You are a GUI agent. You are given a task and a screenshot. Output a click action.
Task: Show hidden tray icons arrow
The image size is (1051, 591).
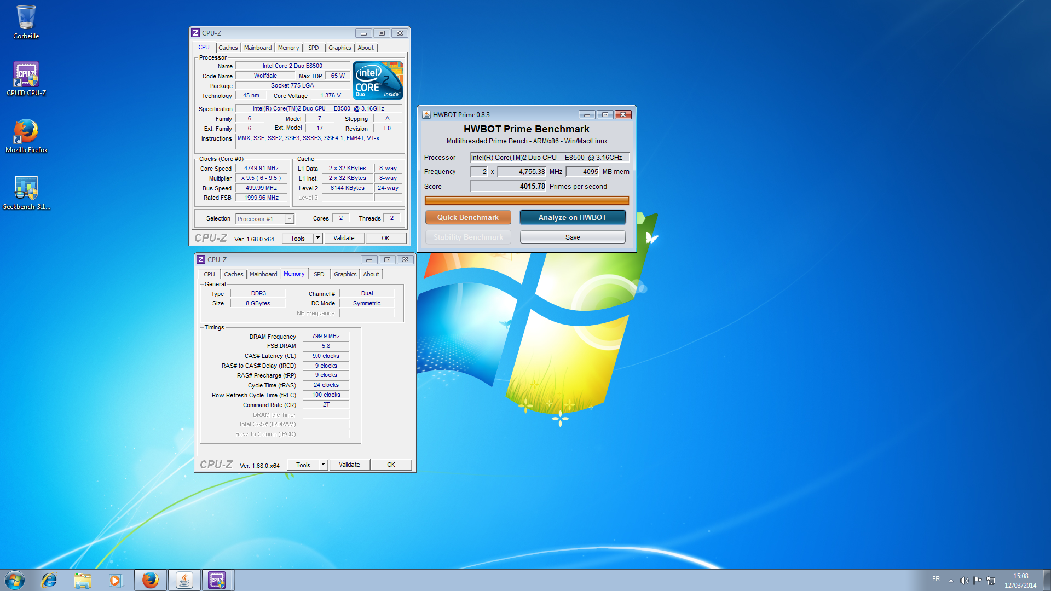point(951,581)
